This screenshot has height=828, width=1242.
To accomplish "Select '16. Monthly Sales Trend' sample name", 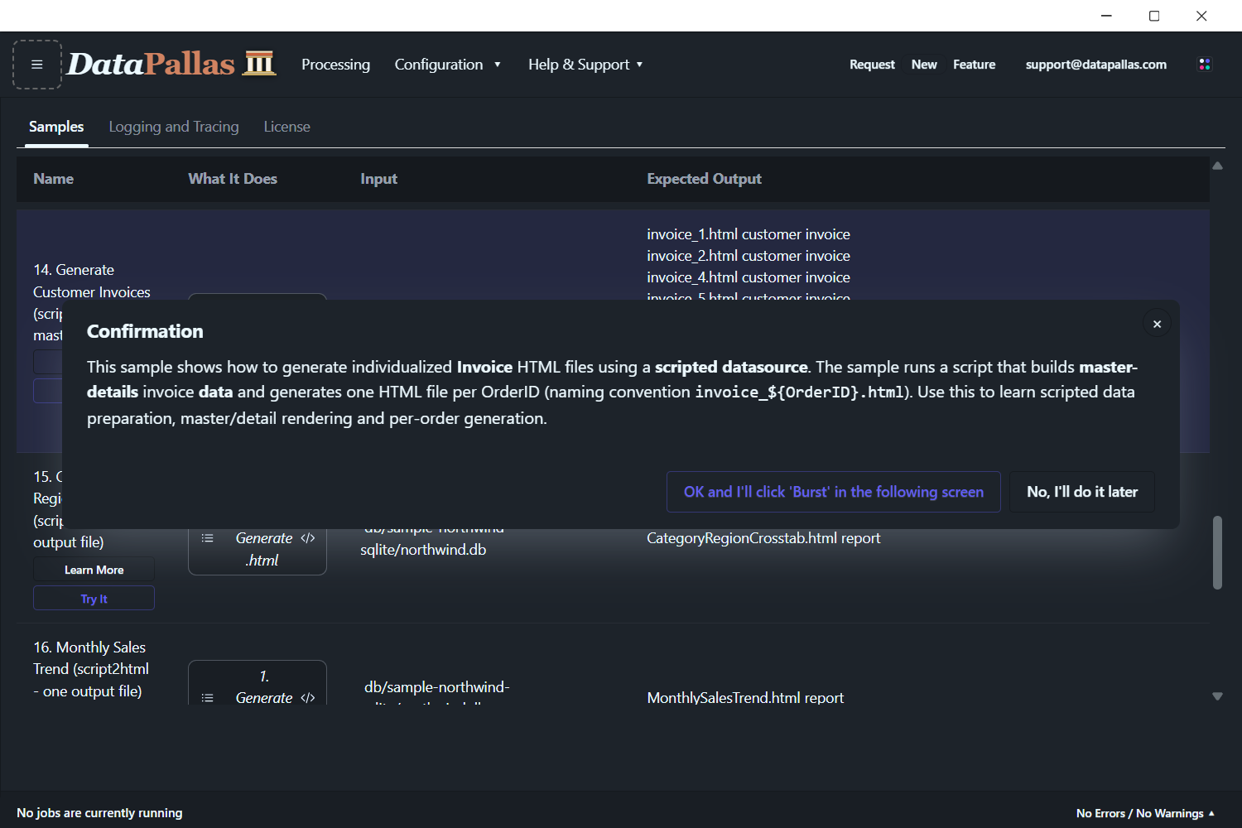I will pyautogui.click(x=91, y=669).
